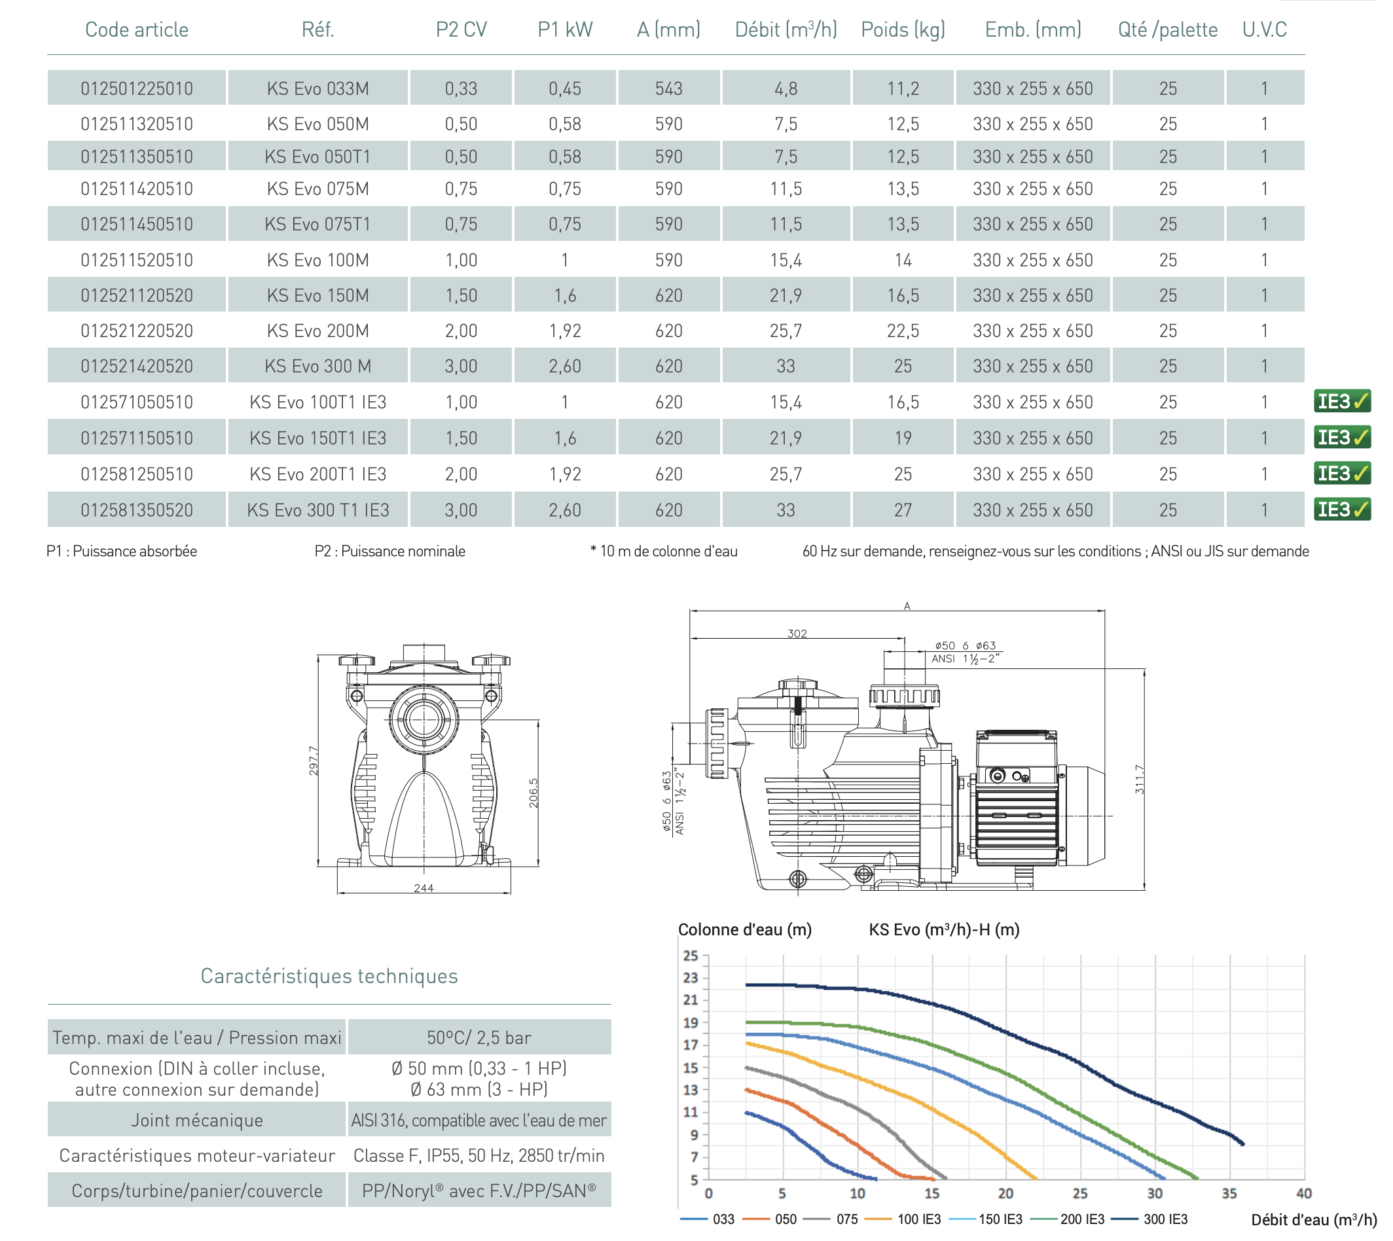
Task: Click the 'Corps/turbine/panier/couvercle' label
Action: (196, 1191)
